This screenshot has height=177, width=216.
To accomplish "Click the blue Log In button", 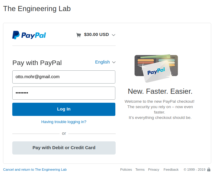I will [64, 109].
